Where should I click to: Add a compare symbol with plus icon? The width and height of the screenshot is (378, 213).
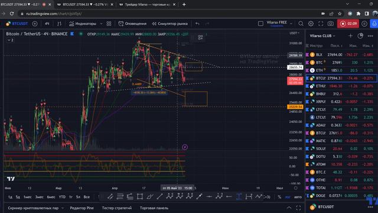click(x=35, y=24)
